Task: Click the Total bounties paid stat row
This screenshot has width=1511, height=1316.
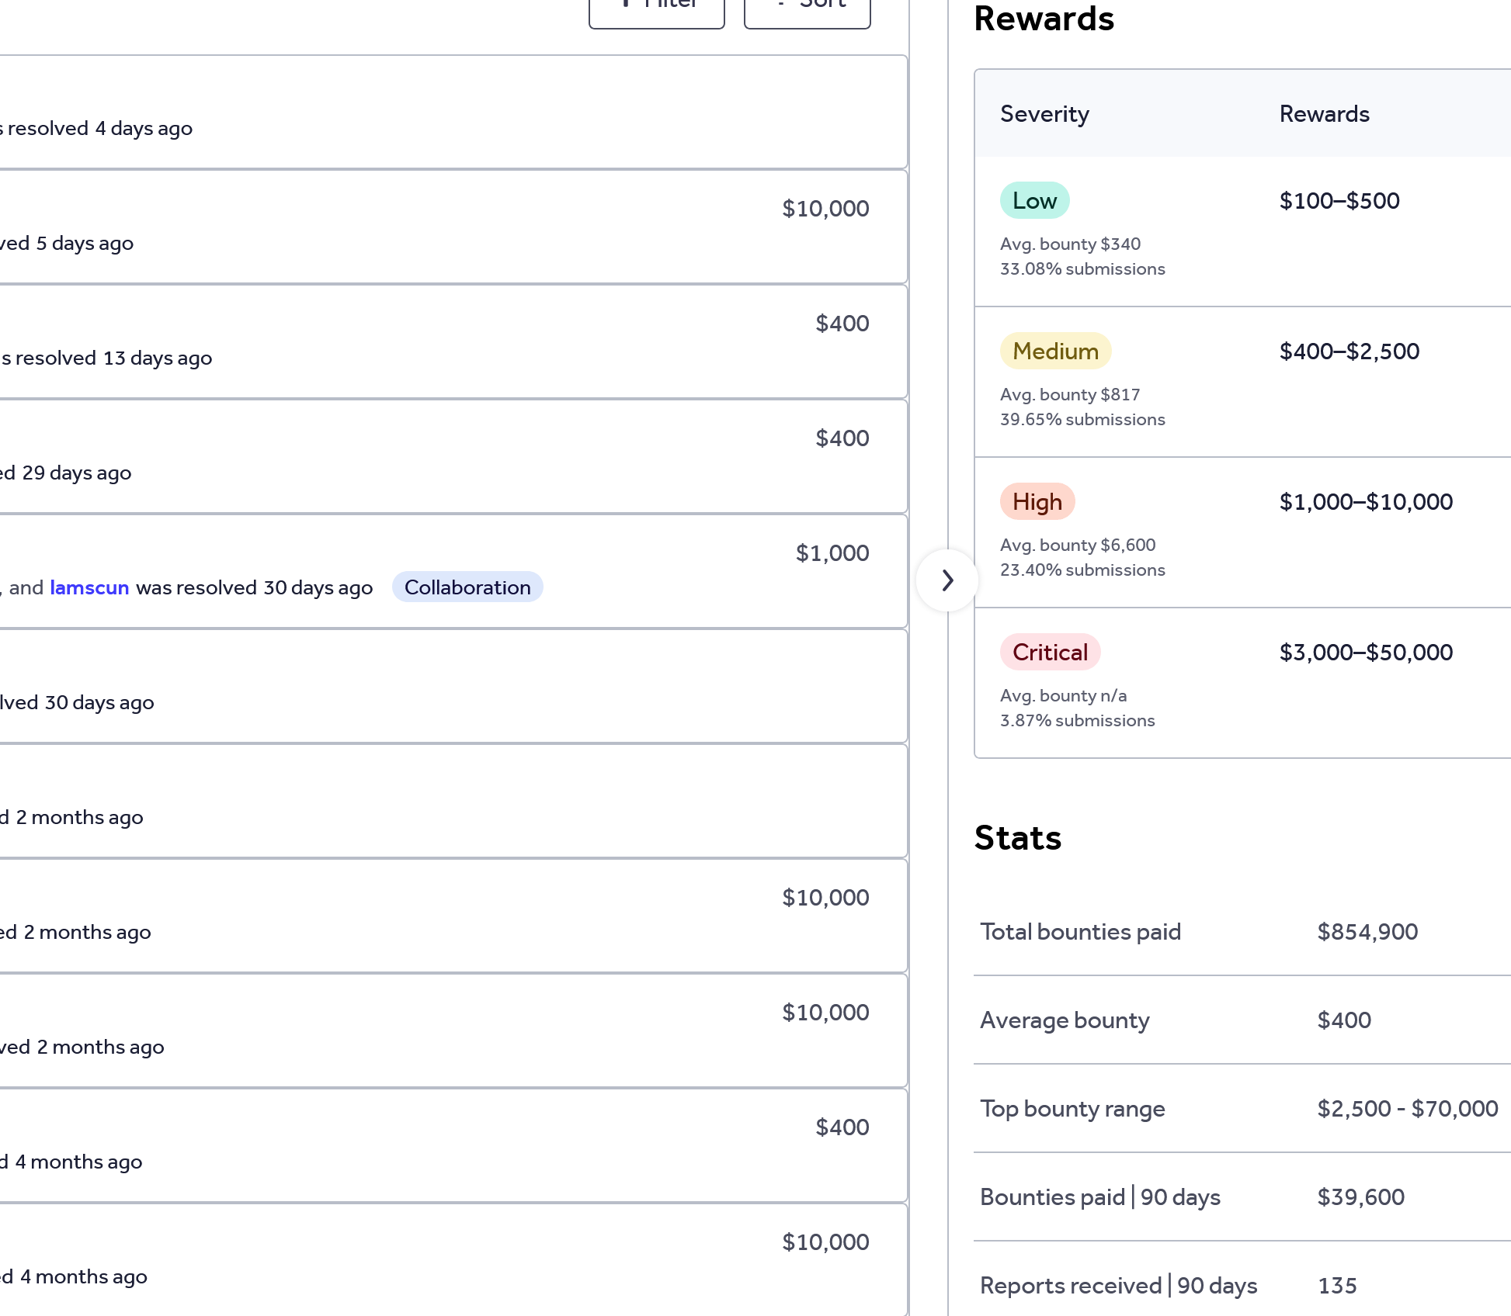Action: click(x=1080, y=932)
